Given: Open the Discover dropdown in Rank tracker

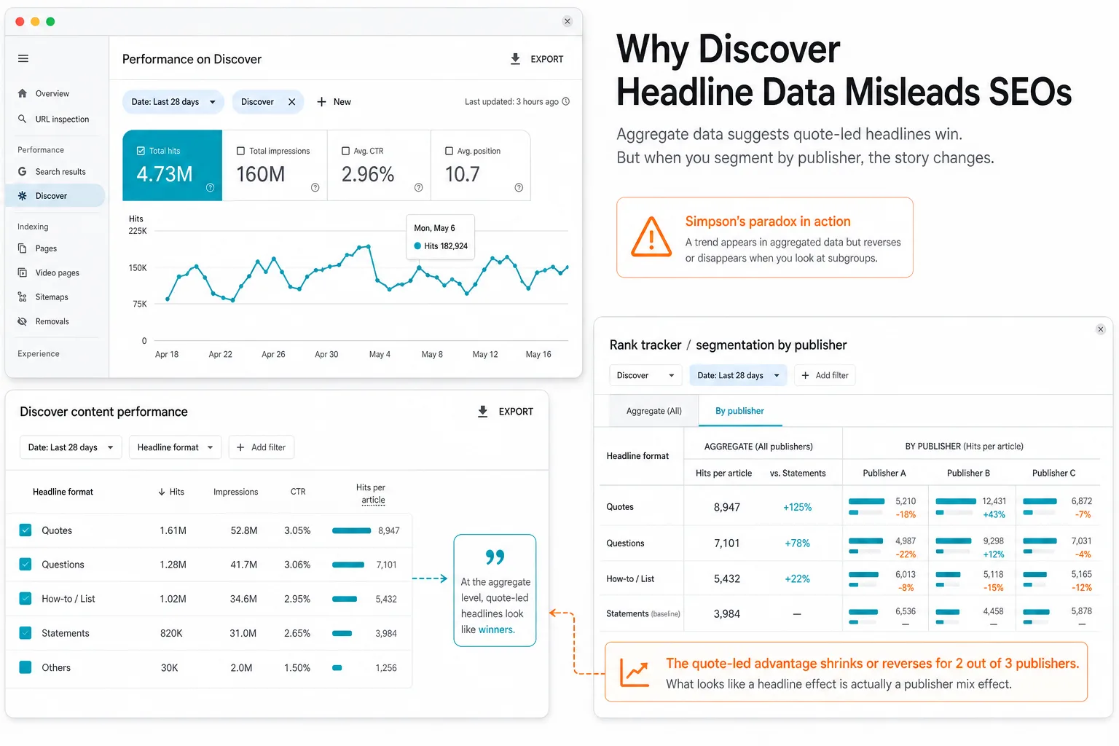Looking at the screenshot, I should (645, 375).
